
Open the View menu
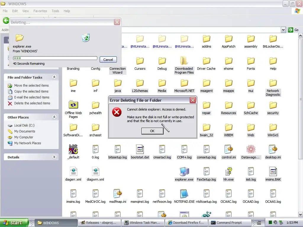[25, 11]
